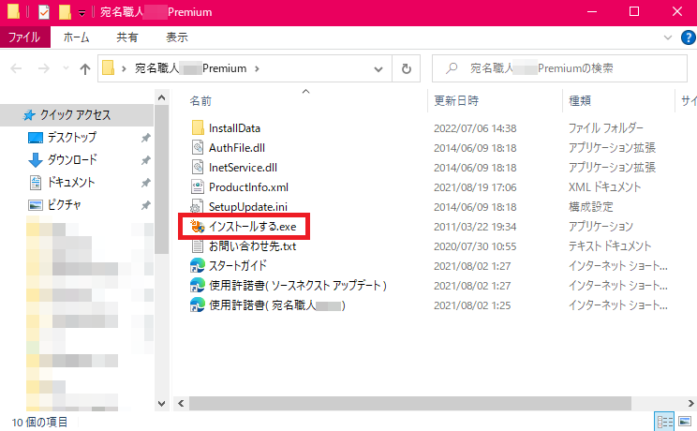The image size is (697, 431).
Task: Select the インストールする.exe application icon
Action: [198, 227]
